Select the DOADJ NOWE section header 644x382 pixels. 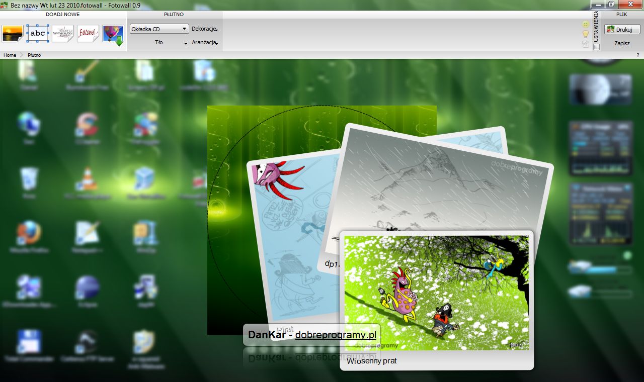tap(63, 15)
